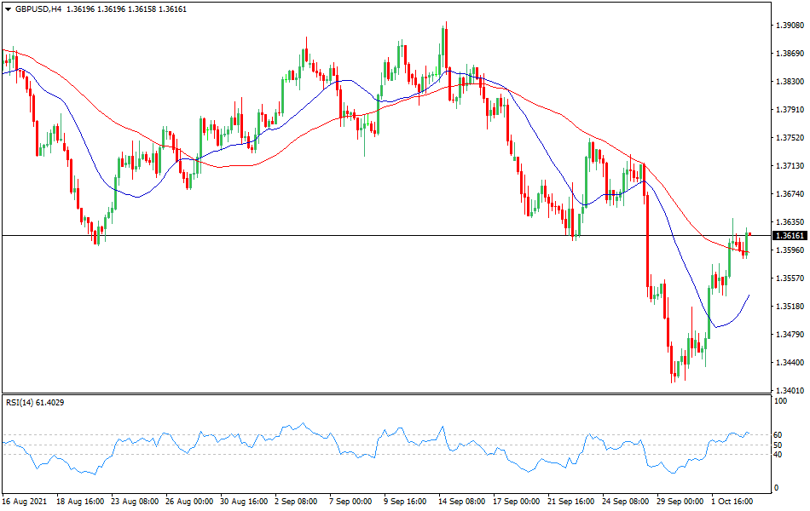Click the current price tag 1.36161
810x511 pixels.
[x=790, y=235]
